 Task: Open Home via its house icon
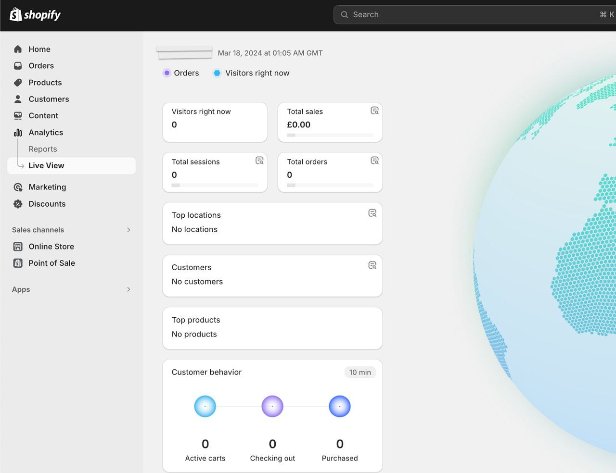[x=18, y=49]
